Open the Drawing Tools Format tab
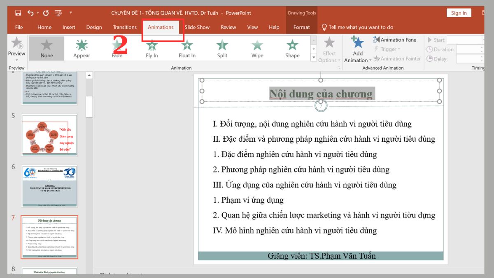Screen dimensions: 494x278 tap(302, 27)
